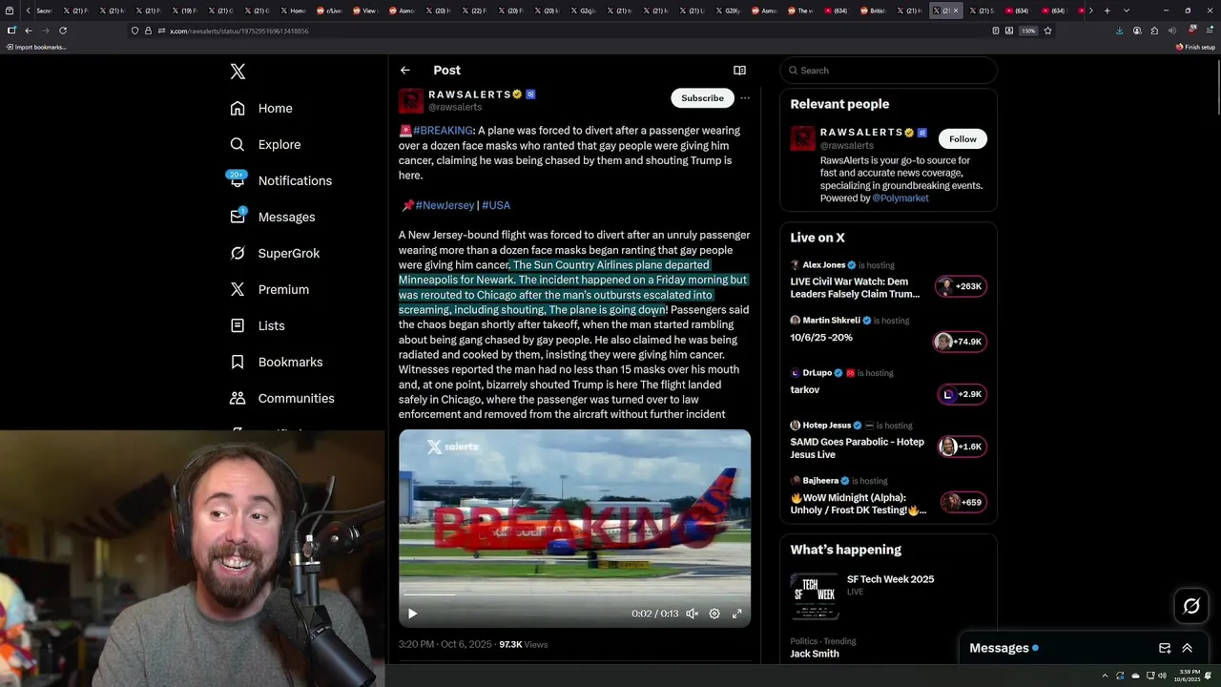Image resolution: width=1221 pixels, height=687 pixels.
Task: Subscribe to RAWSALERTS
Action: point(702,97)
